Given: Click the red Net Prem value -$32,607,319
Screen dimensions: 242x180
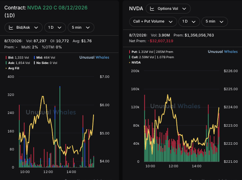Looking at the screenshot, I should [x=160, y=41].
